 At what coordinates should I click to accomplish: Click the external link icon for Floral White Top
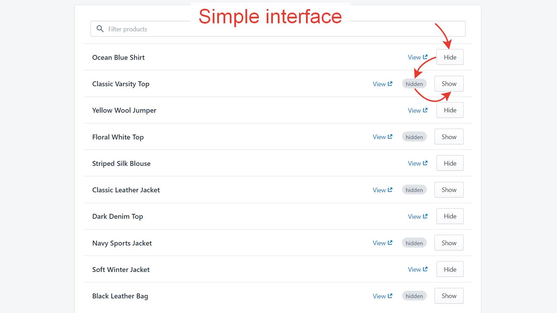(391, 136)
